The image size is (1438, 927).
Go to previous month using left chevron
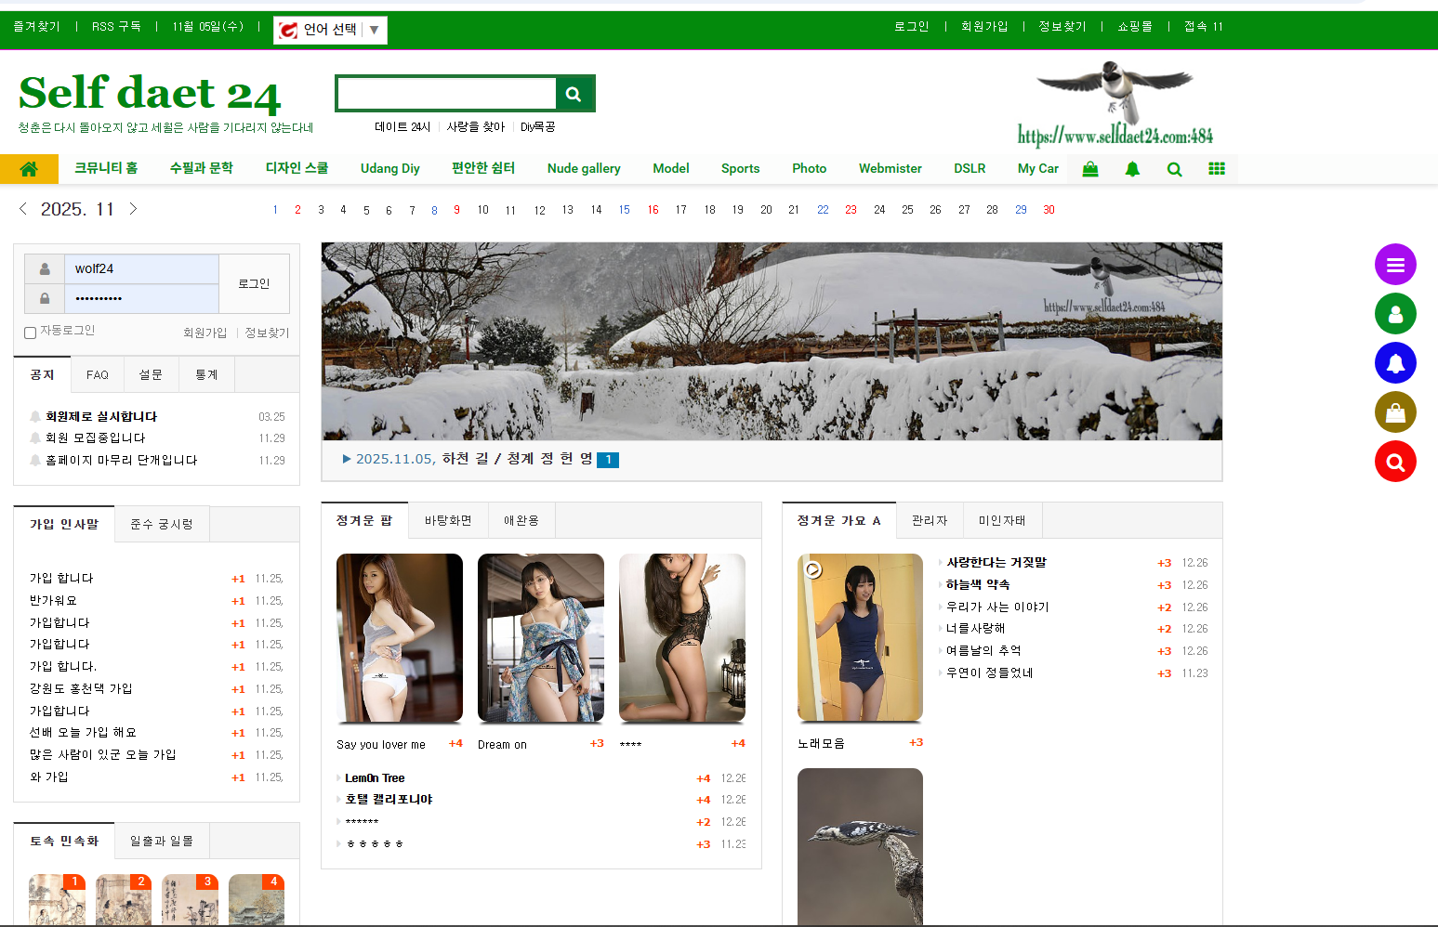point(23,209)
